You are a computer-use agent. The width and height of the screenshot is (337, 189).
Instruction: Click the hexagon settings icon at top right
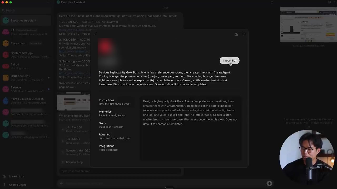point(329,2)
